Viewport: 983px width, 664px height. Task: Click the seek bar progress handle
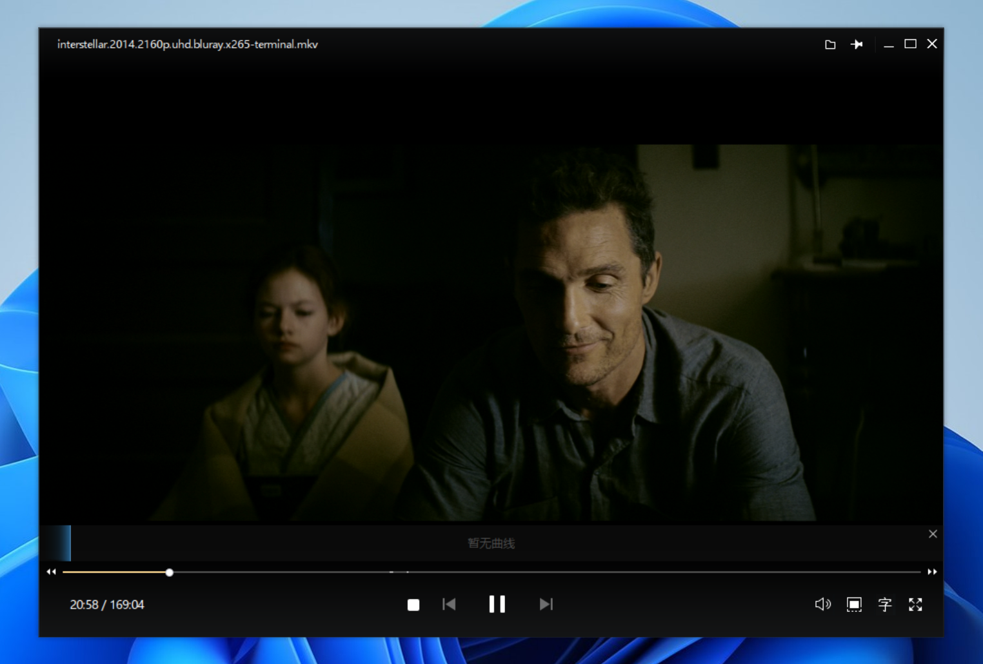(x=169, y=572)
